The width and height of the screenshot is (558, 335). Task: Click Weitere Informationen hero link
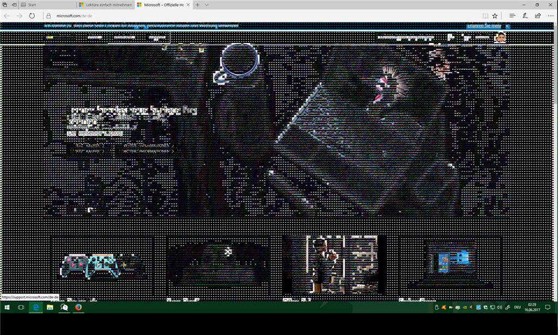[x=148, y=148]
